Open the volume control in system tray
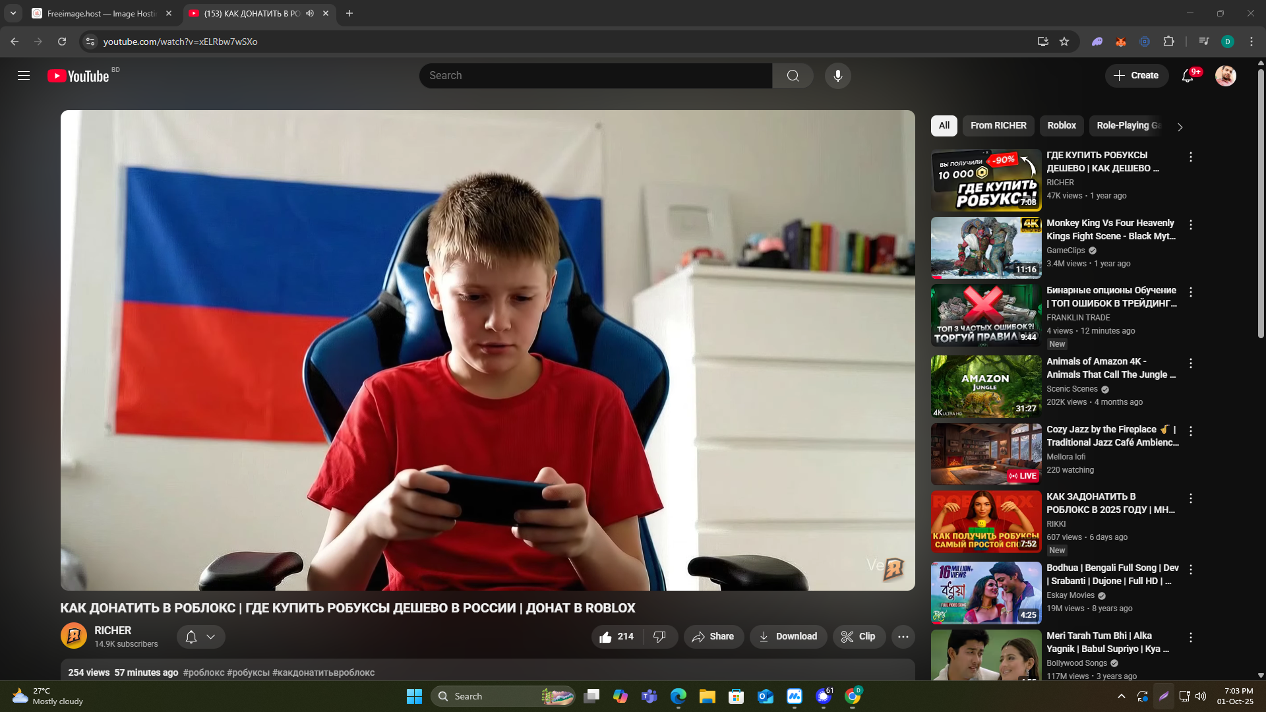 1201,696
